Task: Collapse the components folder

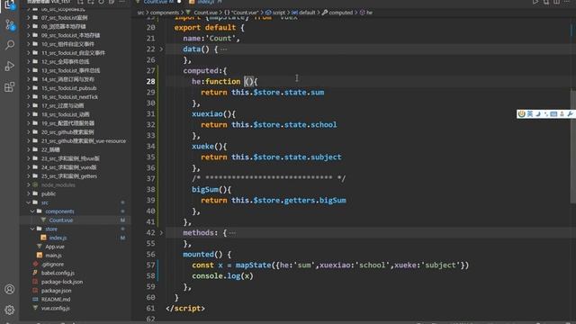Action: coord(32,211)
